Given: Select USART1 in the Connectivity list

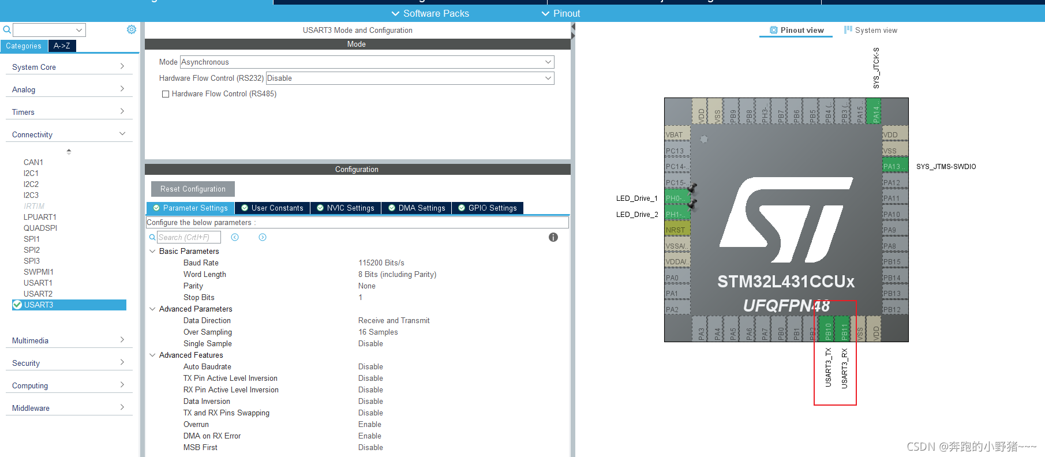Looking at the screenshot, I should [x=38, y=283].
